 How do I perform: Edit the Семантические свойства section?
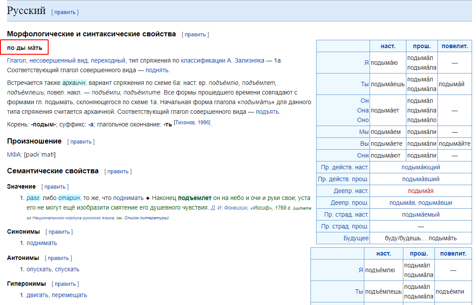118,172
